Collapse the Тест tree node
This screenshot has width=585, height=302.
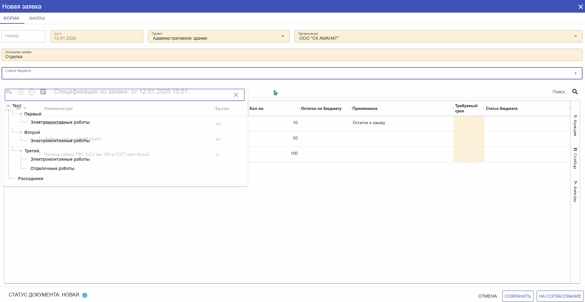pyautogui.click(x=9, y=106)
